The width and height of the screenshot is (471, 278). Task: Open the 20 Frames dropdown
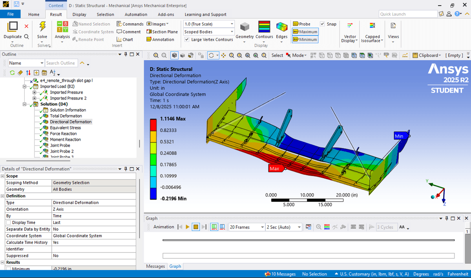click(x=262, y=227)
